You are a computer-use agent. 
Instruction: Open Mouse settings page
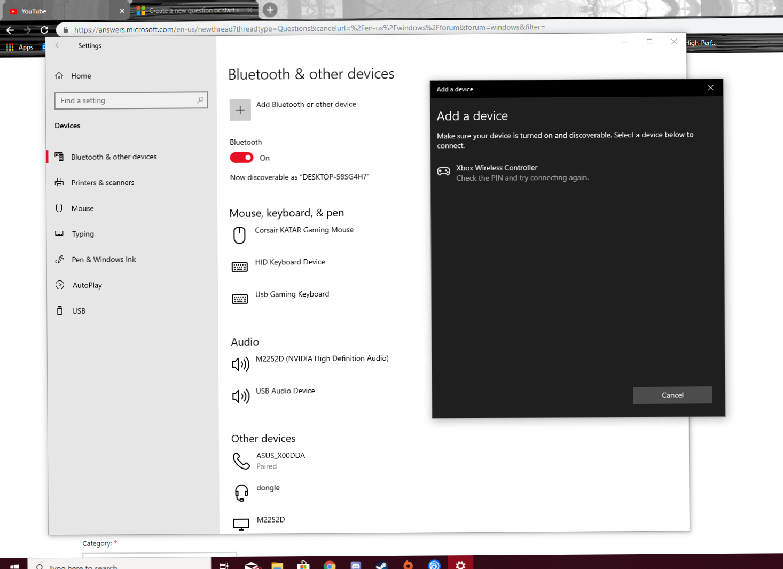click(83, 208)
